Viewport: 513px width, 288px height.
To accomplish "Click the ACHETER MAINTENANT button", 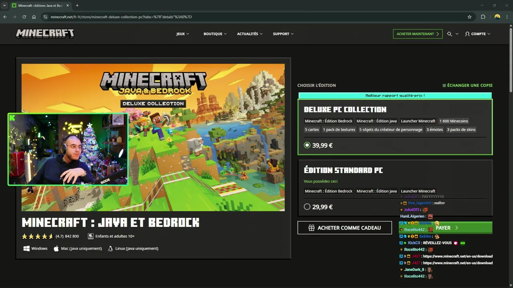I will [418, 34].
